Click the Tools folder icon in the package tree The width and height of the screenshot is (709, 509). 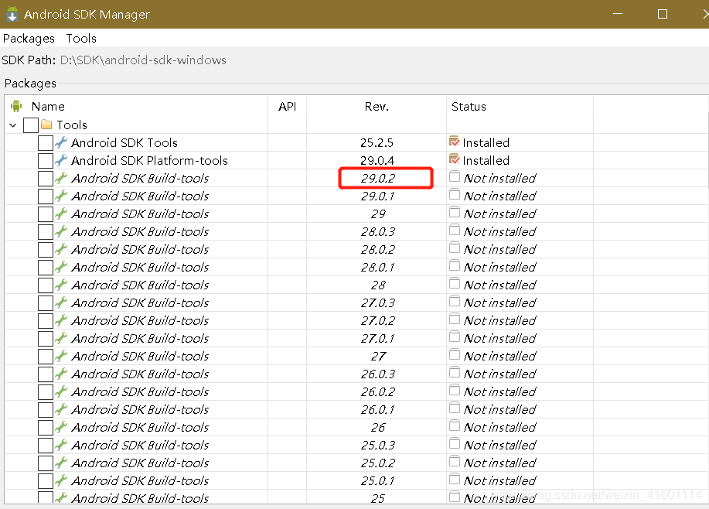[46, 125]
